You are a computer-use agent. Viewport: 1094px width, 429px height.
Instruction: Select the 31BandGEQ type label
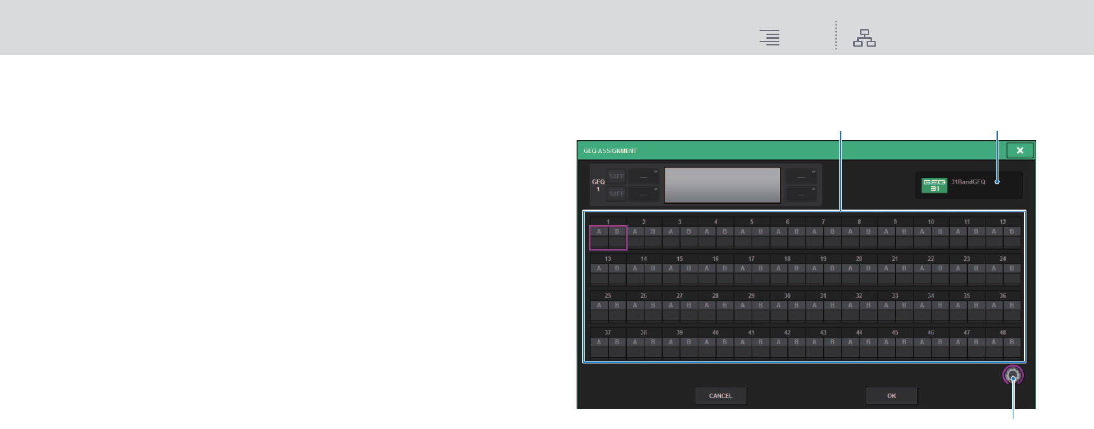[968, 182]
